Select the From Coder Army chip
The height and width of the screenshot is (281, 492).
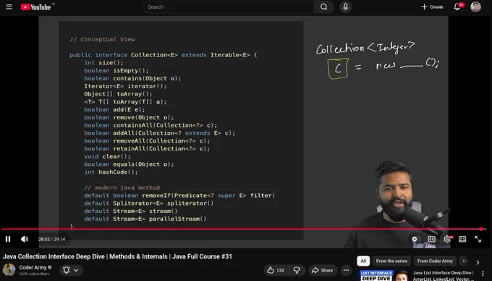click(x=435, y=261)
